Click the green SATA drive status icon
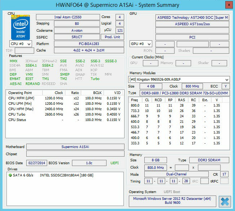Viewport: 235px width, 211px height. coord(10,175)
